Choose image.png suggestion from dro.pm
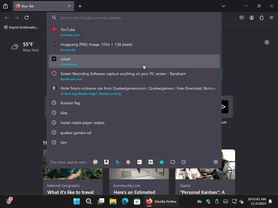This screenshot has height=208, width=278. [134, 47]
